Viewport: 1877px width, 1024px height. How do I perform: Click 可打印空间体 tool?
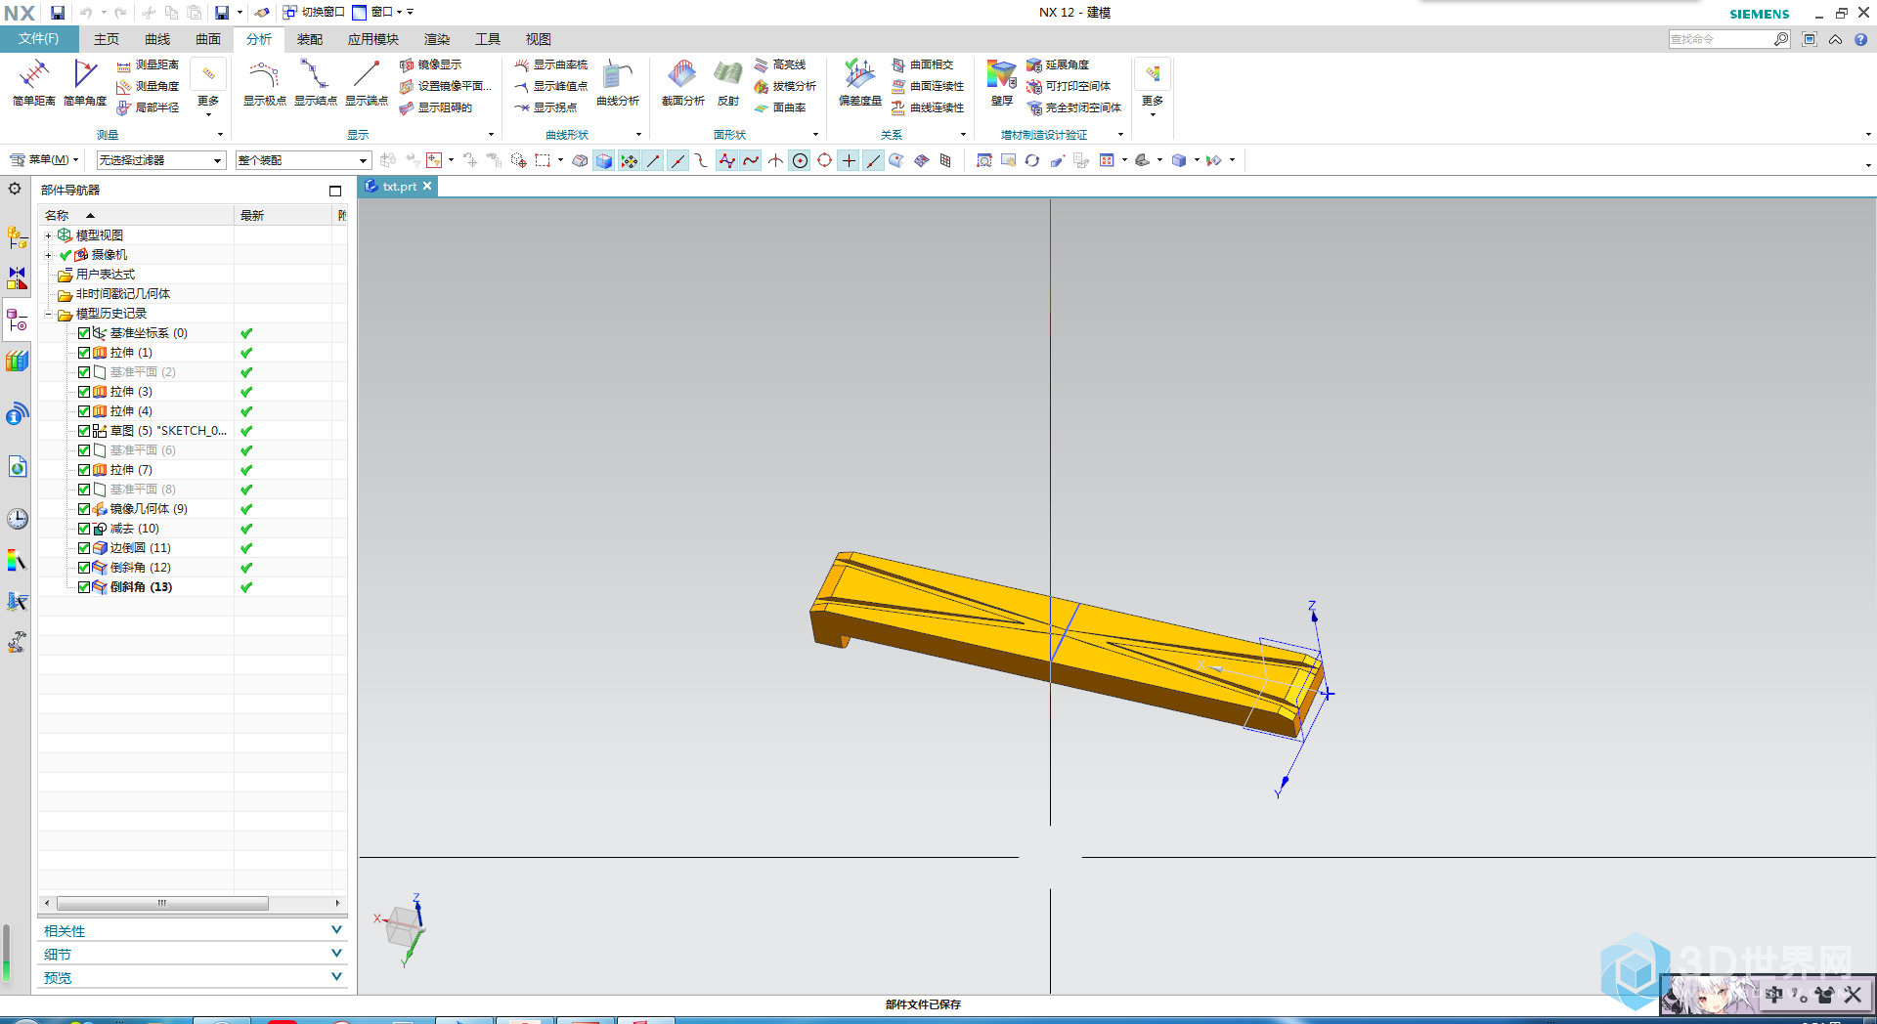[x=1069, y=86]
